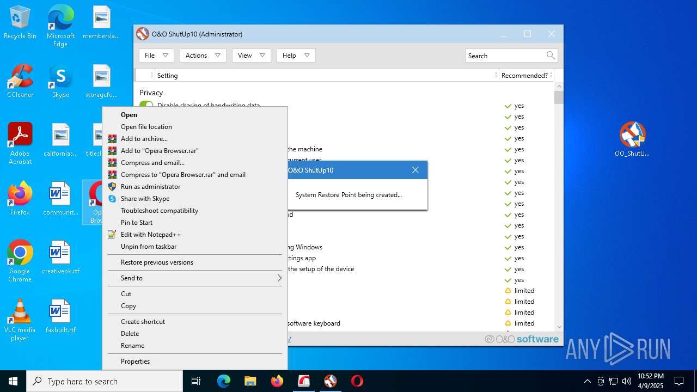Select the membersla image file on desktop

point(102,23)
